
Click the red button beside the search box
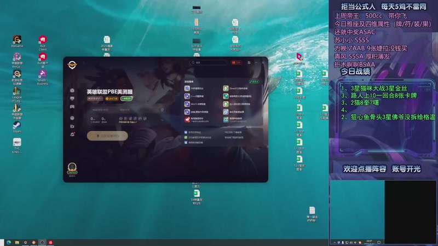coord(236,62)
